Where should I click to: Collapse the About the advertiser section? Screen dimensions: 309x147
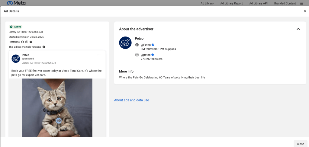coord(298,29)
